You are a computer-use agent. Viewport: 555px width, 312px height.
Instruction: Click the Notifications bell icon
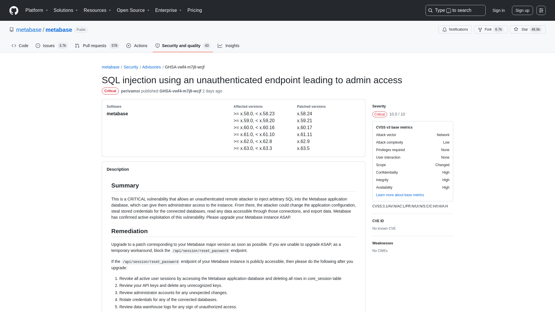click(445, 30)
